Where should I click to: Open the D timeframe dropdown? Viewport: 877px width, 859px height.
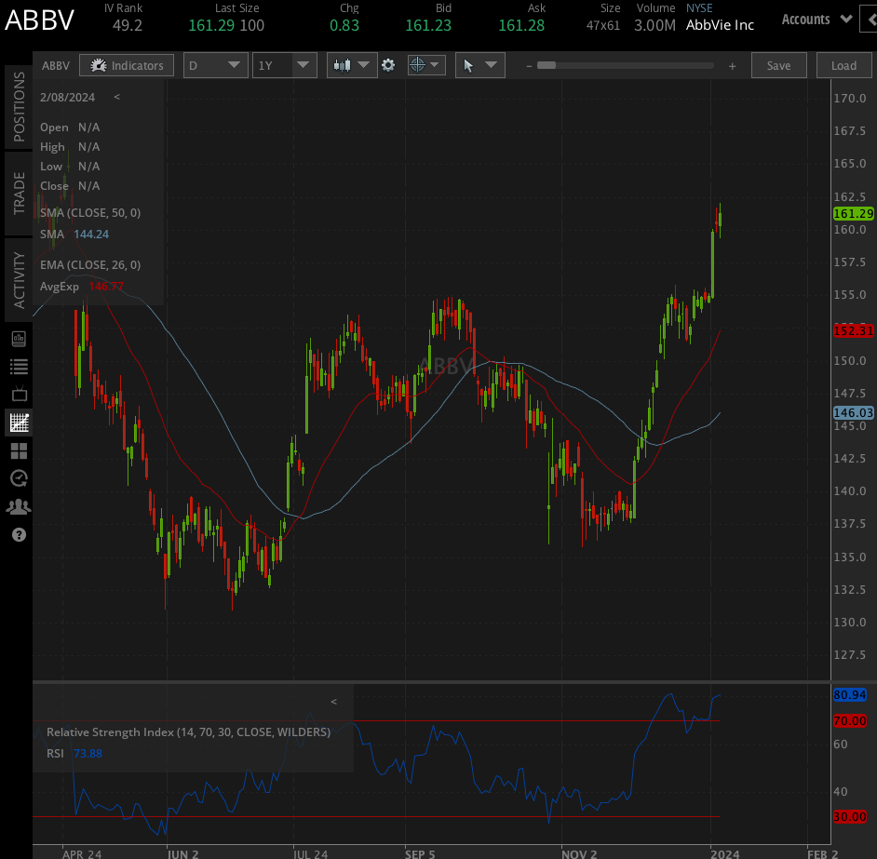[x=216, y=65]
